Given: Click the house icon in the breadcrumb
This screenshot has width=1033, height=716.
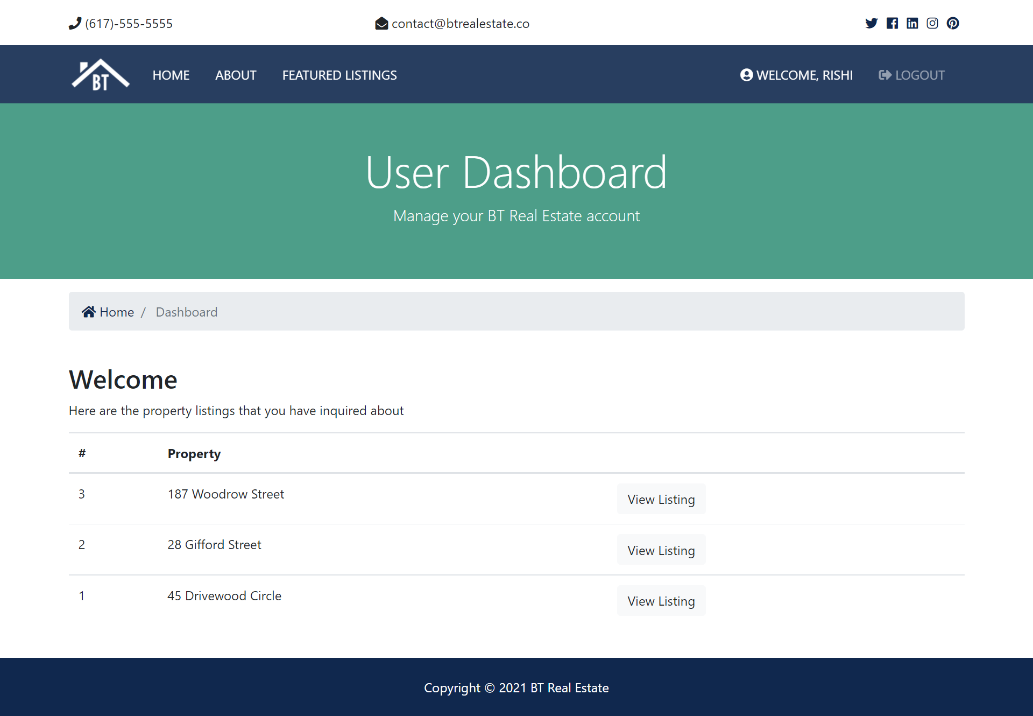Looking at the screenshot, I should tap(88, 312).
